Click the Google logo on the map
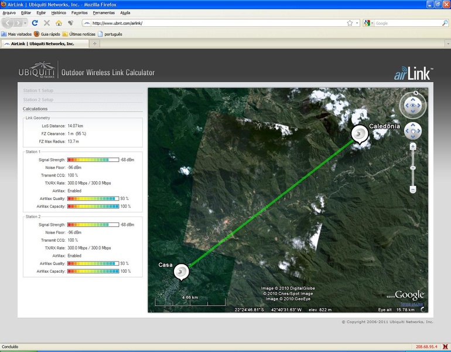451x352 pixels. click(409, 295)
